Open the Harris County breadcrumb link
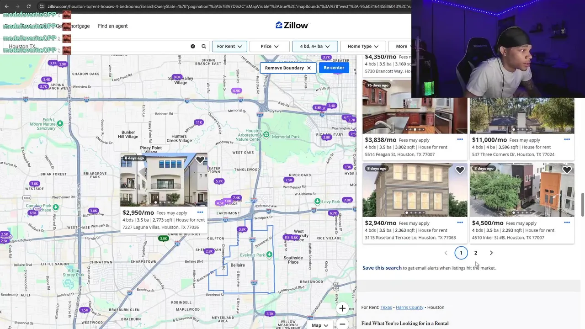 point(409,307)
